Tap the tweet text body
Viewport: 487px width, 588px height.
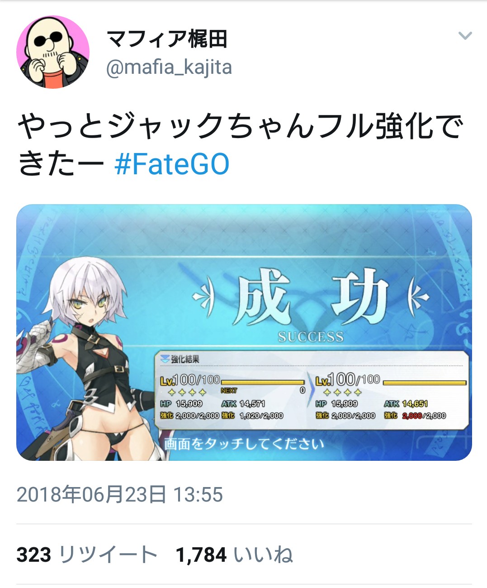[241, 145]
